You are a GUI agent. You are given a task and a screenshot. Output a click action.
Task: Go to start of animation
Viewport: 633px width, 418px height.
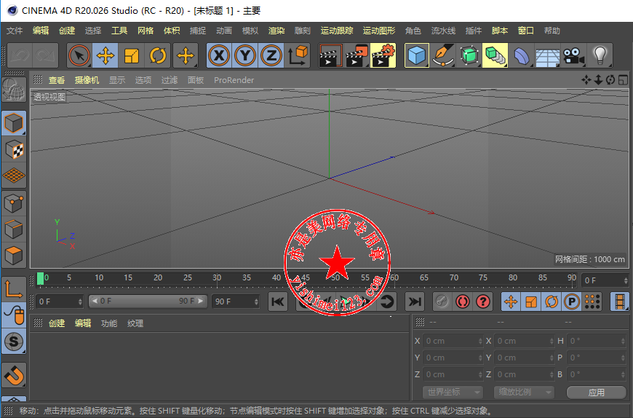pyautogui.click(x=278, y=301)
